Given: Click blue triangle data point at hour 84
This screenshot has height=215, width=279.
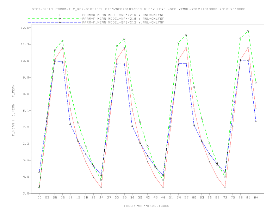Looking at the screenshot, I should (256, 122).
